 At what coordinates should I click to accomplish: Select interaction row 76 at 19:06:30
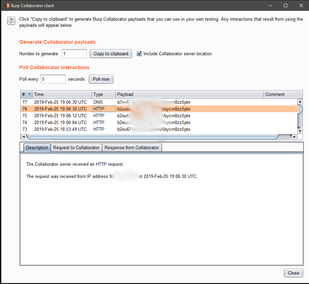[x=159, y=109]
